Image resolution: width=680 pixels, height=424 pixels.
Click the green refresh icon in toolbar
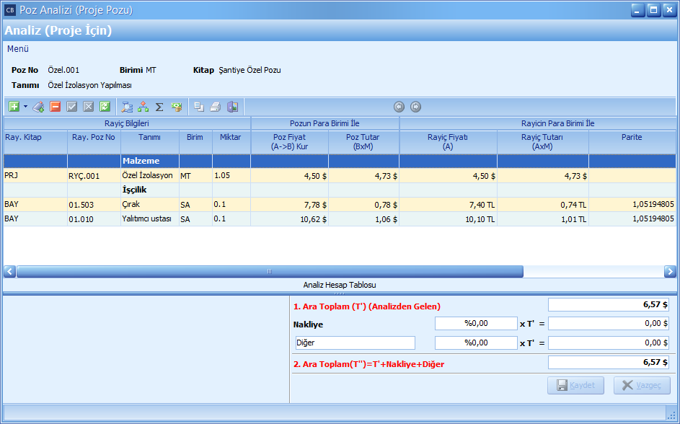pyautogui.click(x=105, y=107)
